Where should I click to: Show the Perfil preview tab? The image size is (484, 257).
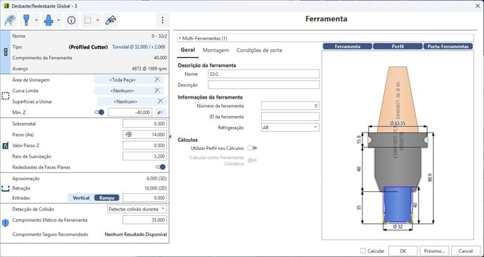[398, 47]
